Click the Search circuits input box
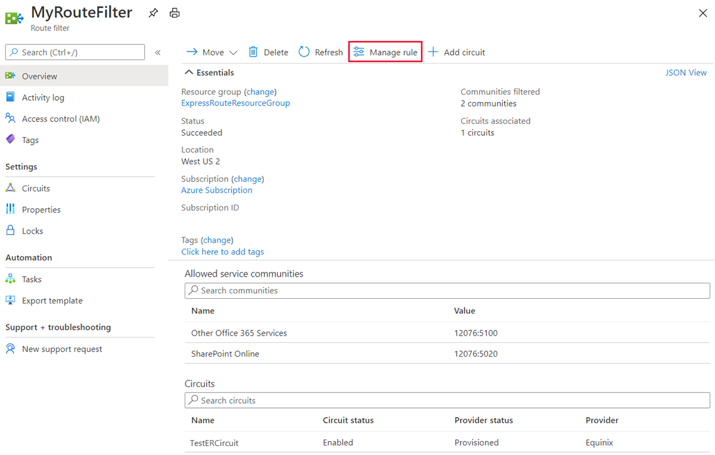The height and width of the screenshot is (455, 715). click(x=447, y=401)
